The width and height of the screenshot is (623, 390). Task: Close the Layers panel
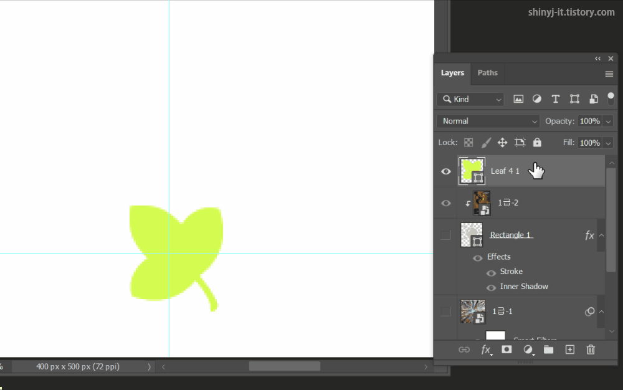611,59
